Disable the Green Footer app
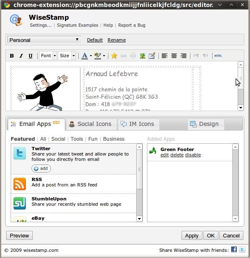 (193, 155)
